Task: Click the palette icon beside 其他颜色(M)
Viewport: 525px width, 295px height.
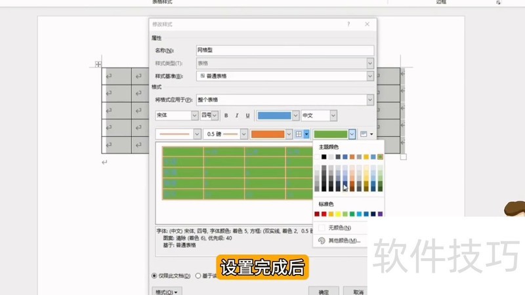Action: (x=322, y=241)
